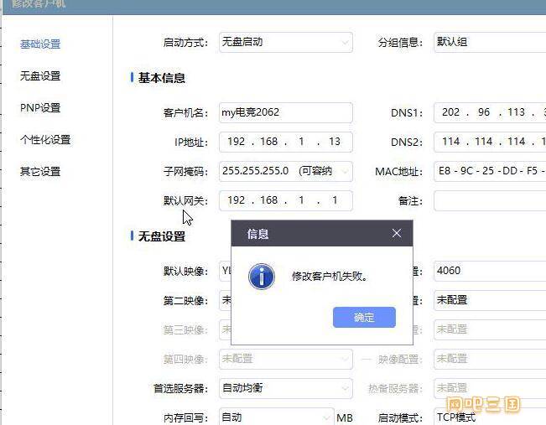Switch to 无盘设置 sidebar tab

(40, 76)
